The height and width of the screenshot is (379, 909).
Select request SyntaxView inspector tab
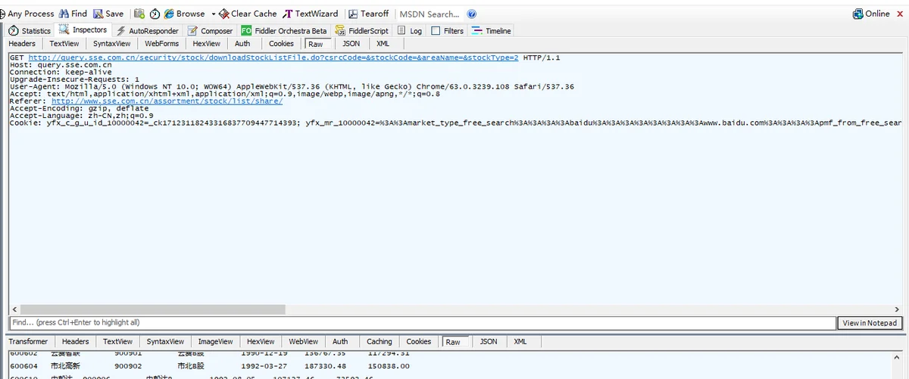[x=112, y=44]
